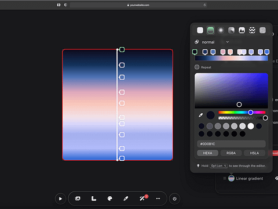Select the last bright blue gradient stop
278x209 pixels.
(267, 52)
